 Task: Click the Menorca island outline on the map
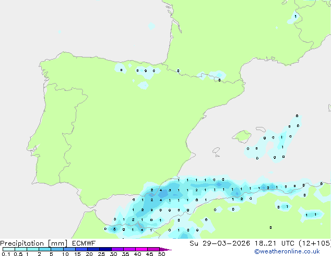(x=261, y=129)
